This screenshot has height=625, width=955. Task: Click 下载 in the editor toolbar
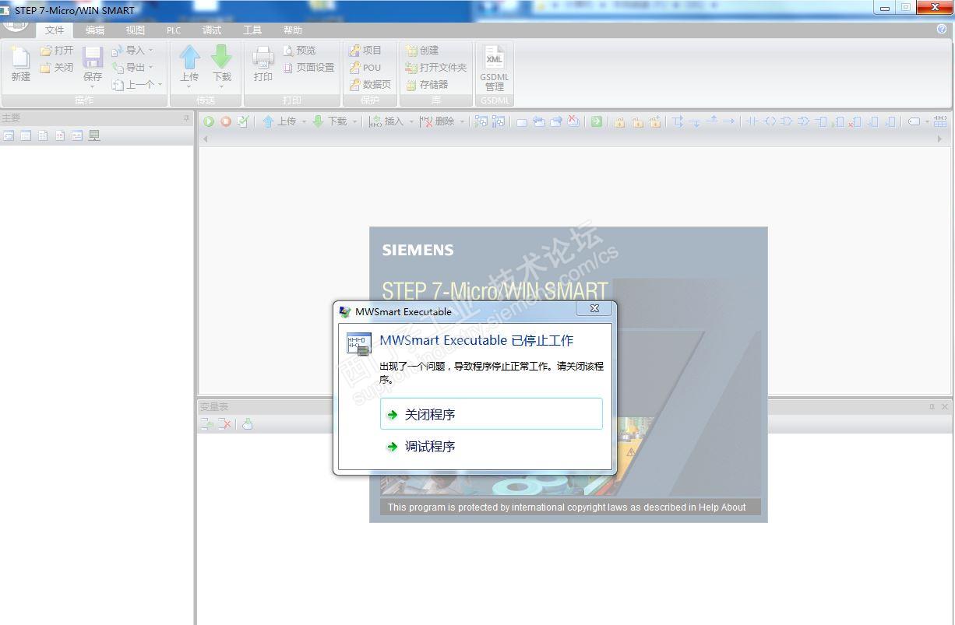tap(329, 121)
